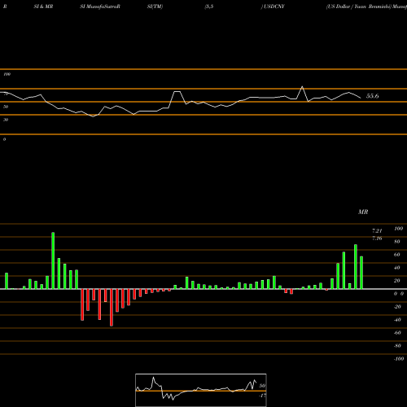Click the -60 label on MR axis
The height and width of the screenshot is (407, 407).
pyautogui.click(x=397, y=333)
